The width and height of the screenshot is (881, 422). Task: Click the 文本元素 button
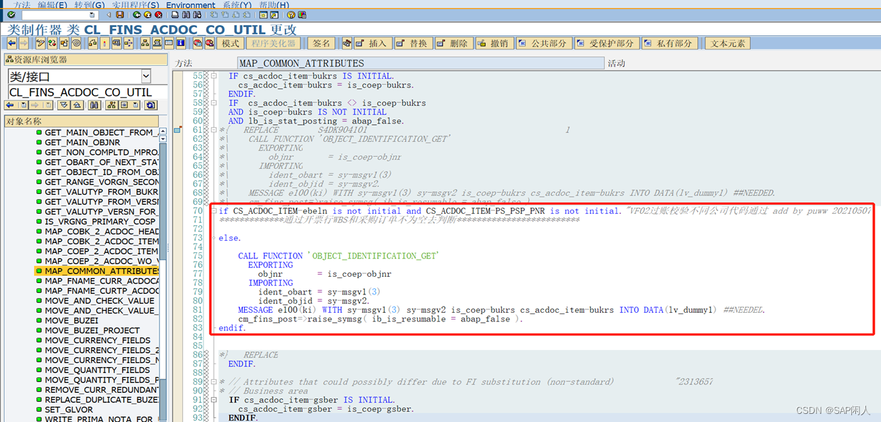[728, 43]
